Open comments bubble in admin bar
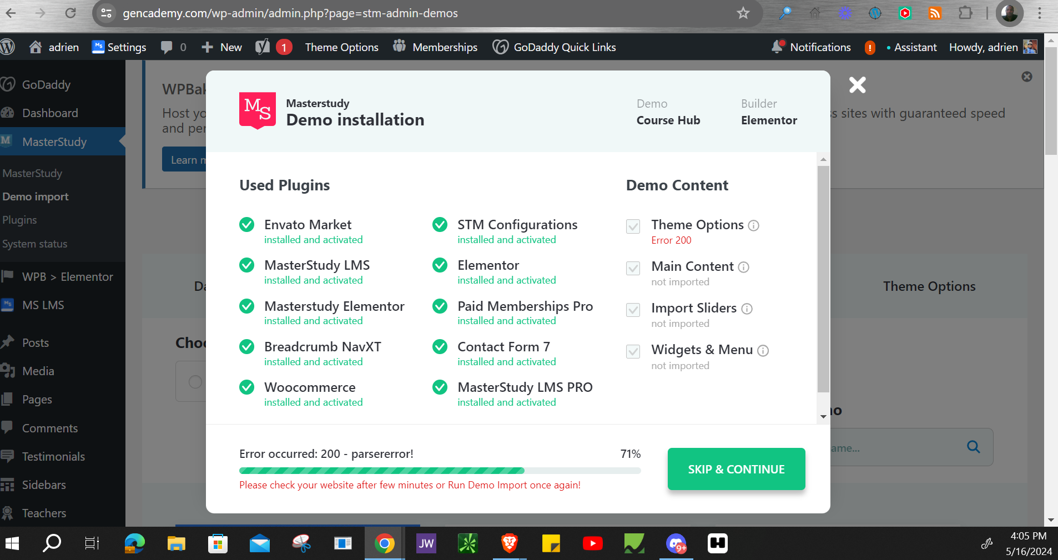1058x560 pixels. click(x=173, y=47)
